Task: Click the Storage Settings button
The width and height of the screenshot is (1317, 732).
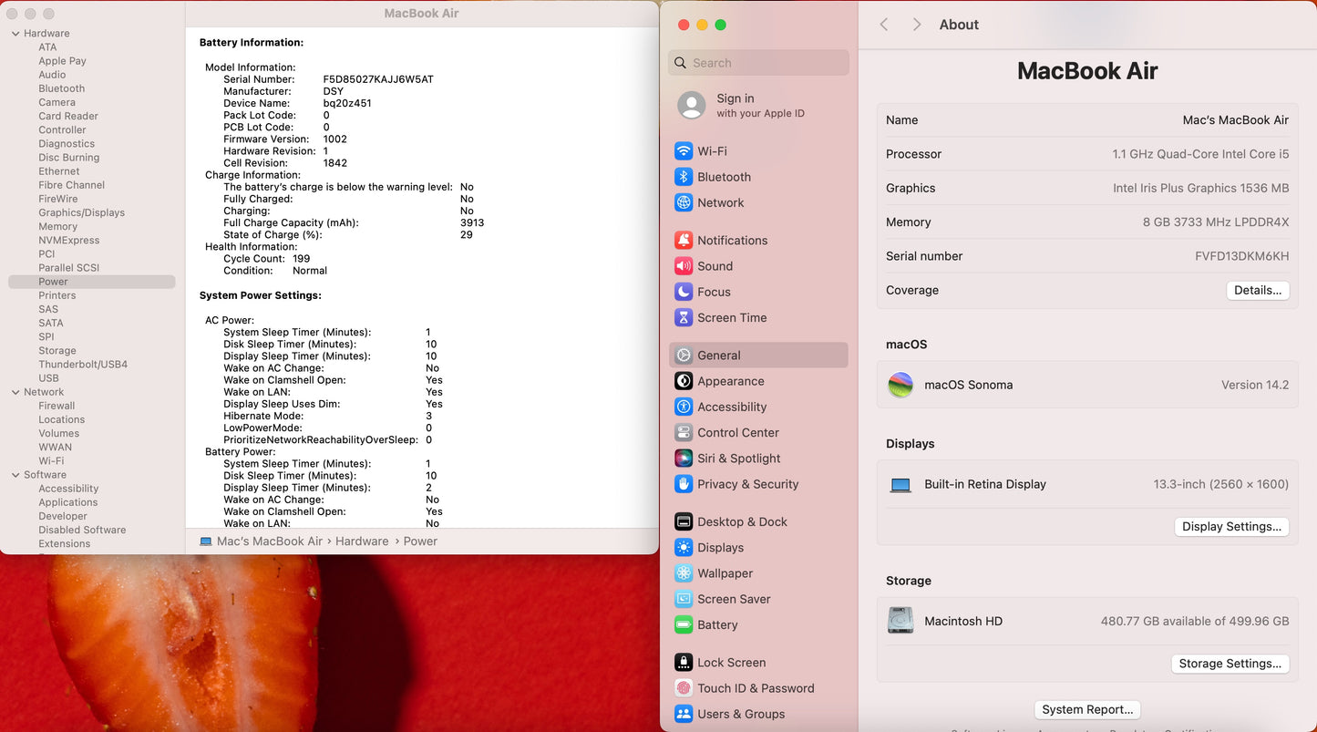Action: (1230, 664)
